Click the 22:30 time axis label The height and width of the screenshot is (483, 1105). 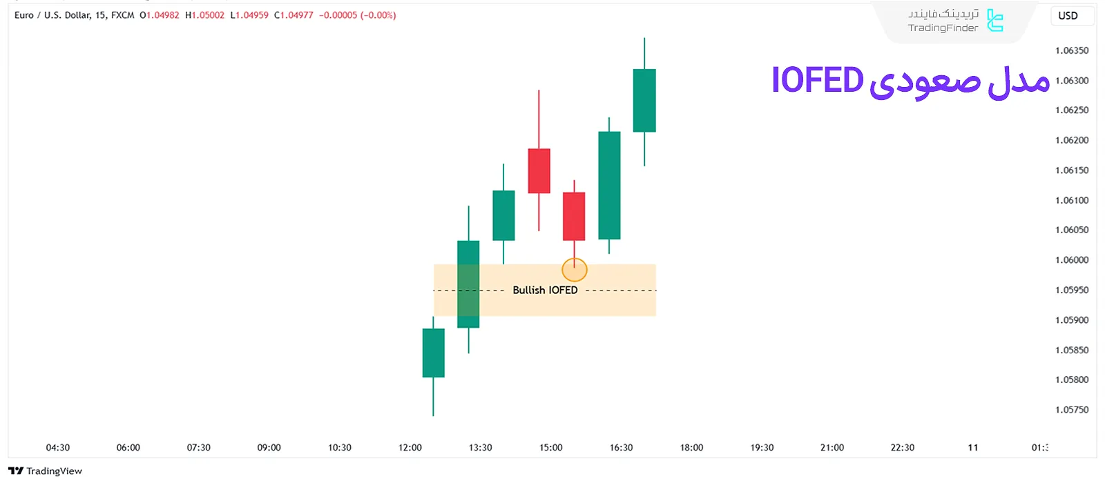click(x=903, y=448)
